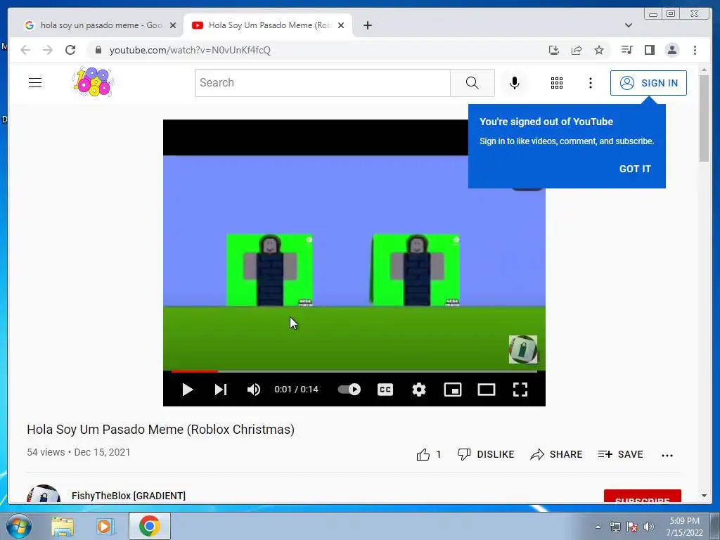Open system volume tray icon
This screenshot has height=540, width=720.
pos(649,527)
